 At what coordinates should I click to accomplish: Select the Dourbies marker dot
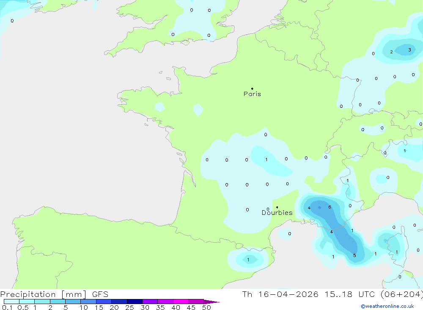pyautogui.click(x=277, y=207)
